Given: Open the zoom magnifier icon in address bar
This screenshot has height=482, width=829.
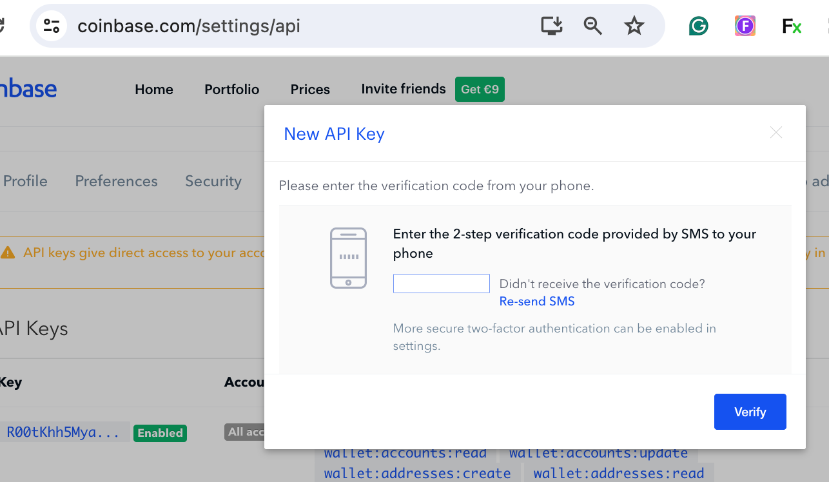Looking at the screenshot, I should pos(593,26).
